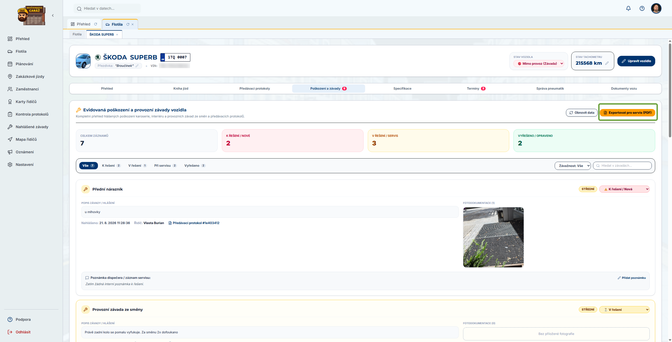The image size is (672, 342).
Task: Reload the Přehled tab via refresh icon
Action: coord(96,24)
